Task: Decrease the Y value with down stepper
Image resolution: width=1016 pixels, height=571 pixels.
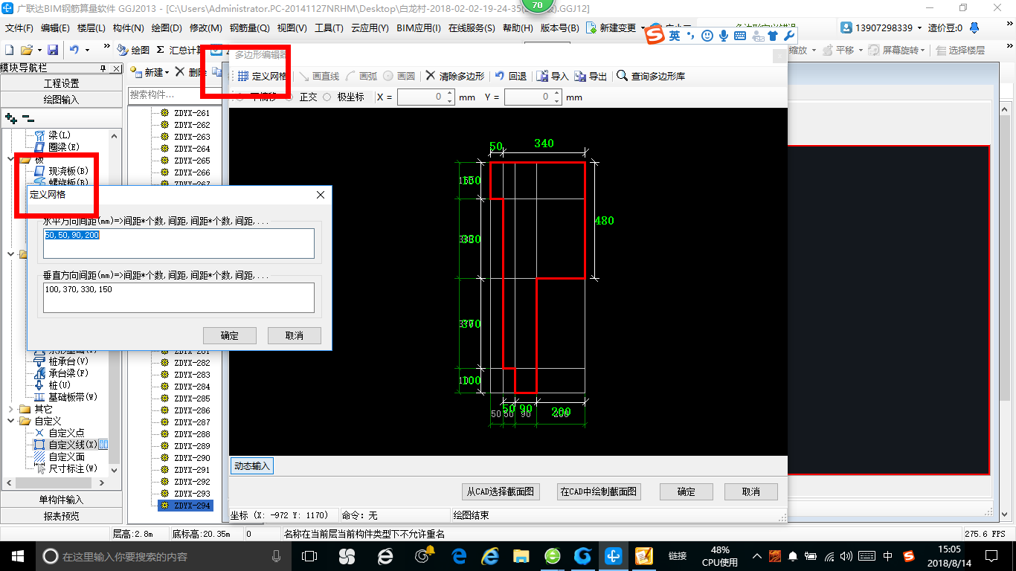Action: pyautogui.click(x=557, y=101)
